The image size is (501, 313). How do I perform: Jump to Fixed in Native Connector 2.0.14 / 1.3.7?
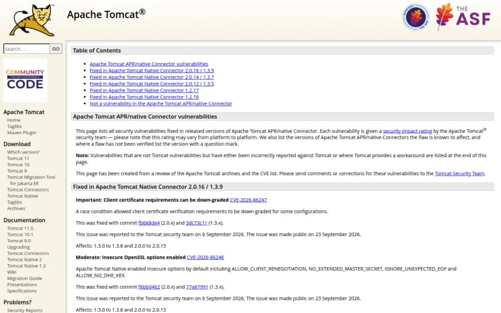point(152,77)
